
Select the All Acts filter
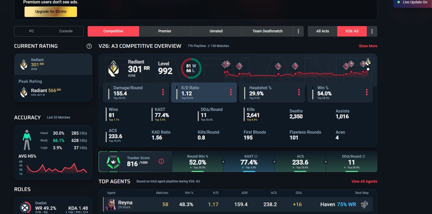click(323, 31)
